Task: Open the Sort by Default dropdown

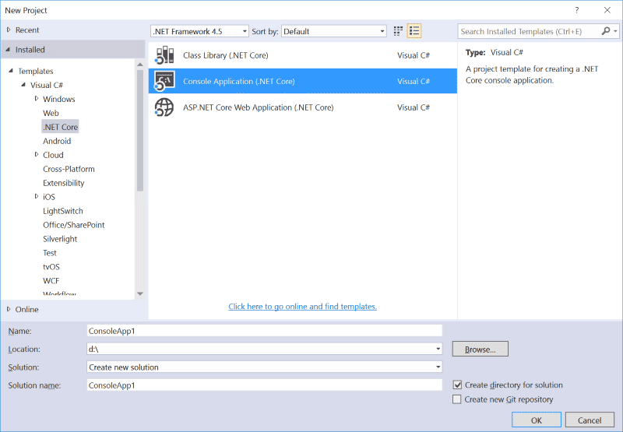Action: coord(334,31)
